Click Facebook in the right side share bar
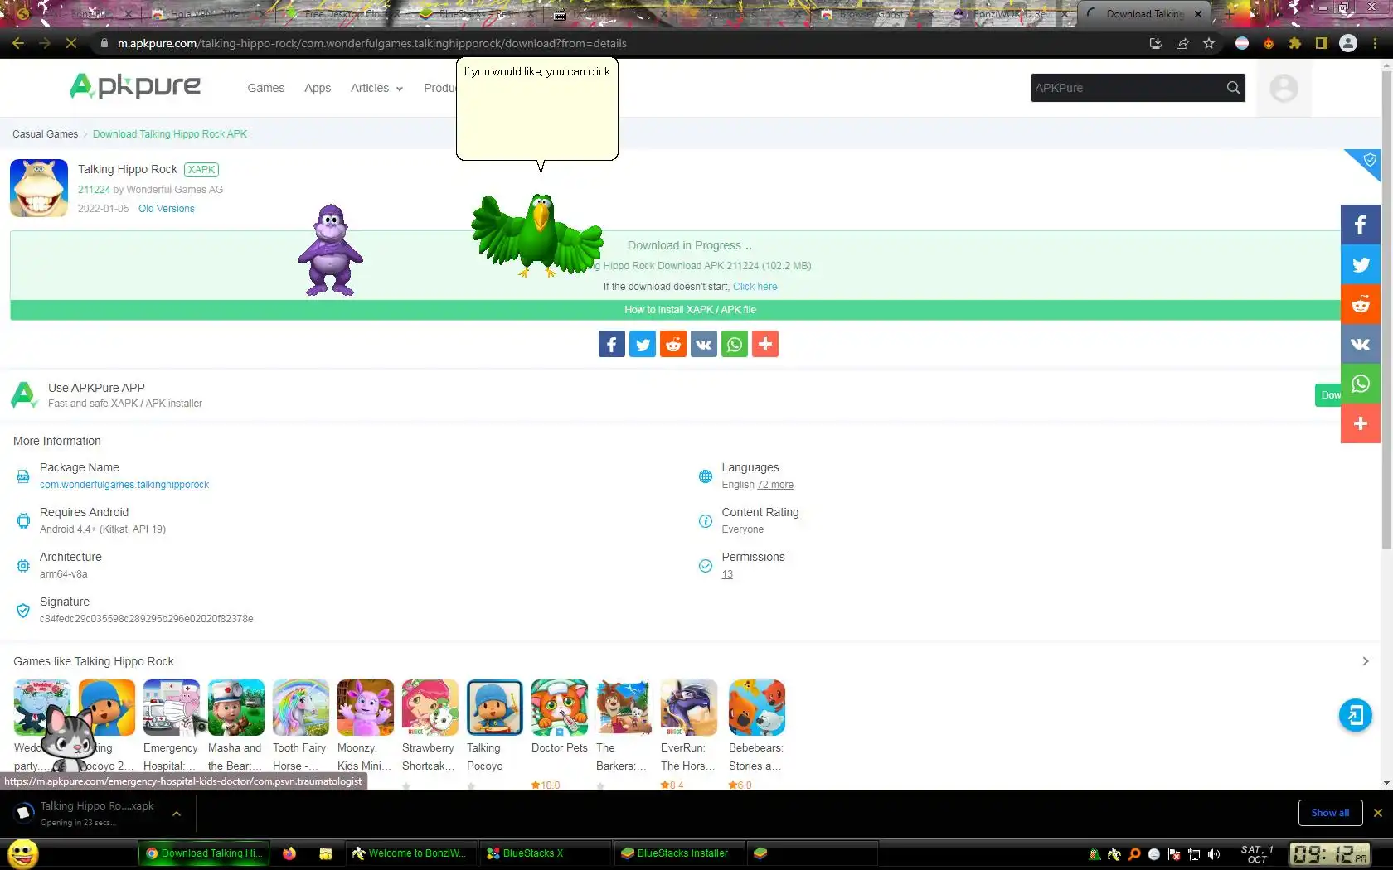 pyautogui.click(x=1361, y=225)
